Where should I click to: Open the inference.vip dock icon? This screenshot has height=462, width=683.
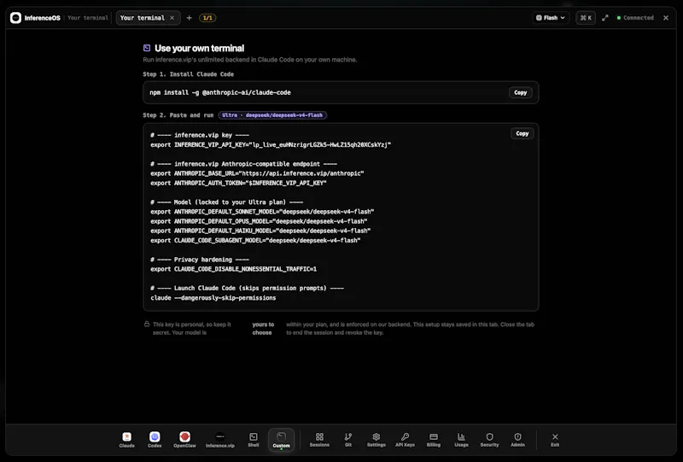coord(220,439)
